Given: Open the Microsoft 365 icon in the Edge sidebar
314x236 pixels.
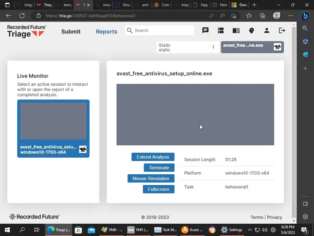Looking at the screenshot, I should (x=305, y=41).
